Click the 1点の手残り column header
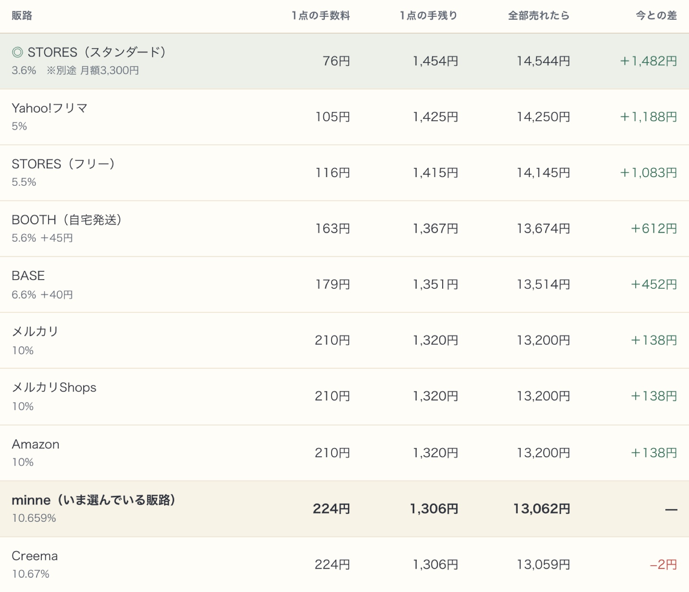This screenshot has width=689, height=592. 428,16
